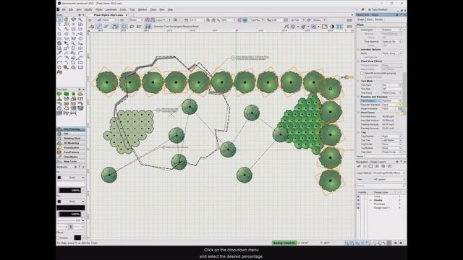Click the first icon in Navigation palette tab row
The image size is (463, 260).
tap(359, 166)
